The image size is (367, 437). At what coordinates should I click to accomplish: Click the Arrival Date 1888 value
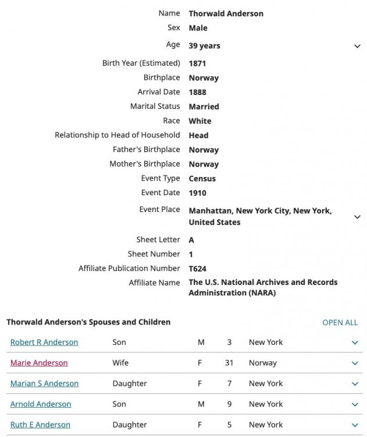[x=197, y=92]
